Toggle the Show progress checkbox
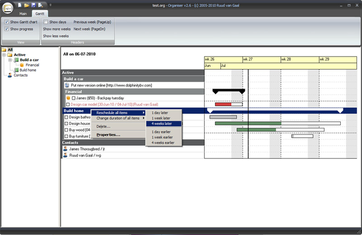362x235 pixels. [x=7, y=29]
